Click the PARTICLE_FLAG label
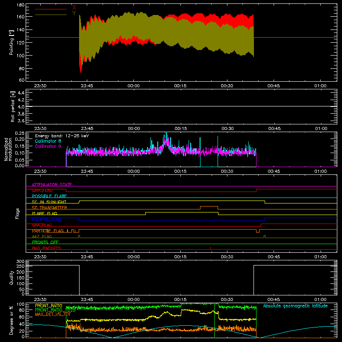The width and height of the screenshot is (342, 342). click(48, 231)
